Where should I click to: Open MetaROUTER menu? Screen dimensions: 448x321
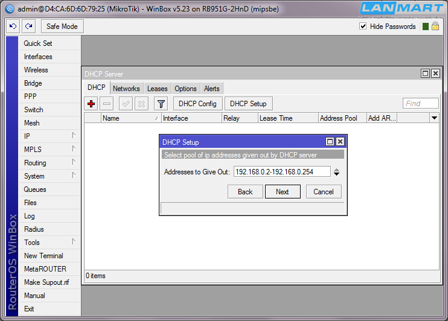point(49,269)
